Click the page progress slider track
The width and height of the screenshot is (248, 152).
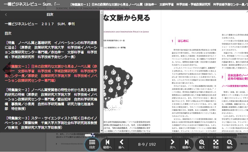pyautogui.click(x=161, y=135)
